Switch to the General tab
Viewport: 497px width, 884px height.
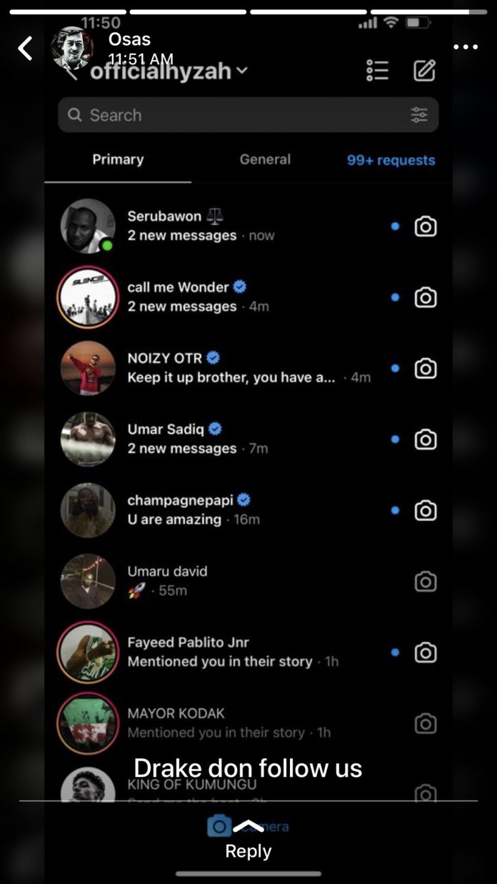click(265, 159)
